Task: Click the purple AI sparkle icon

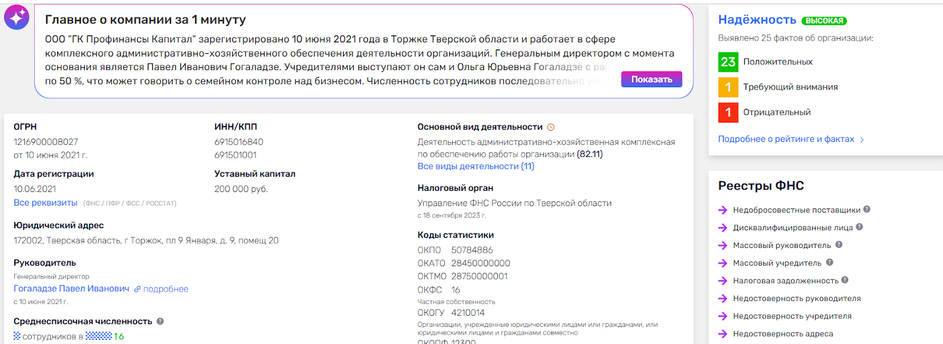Action: [17, 18]
